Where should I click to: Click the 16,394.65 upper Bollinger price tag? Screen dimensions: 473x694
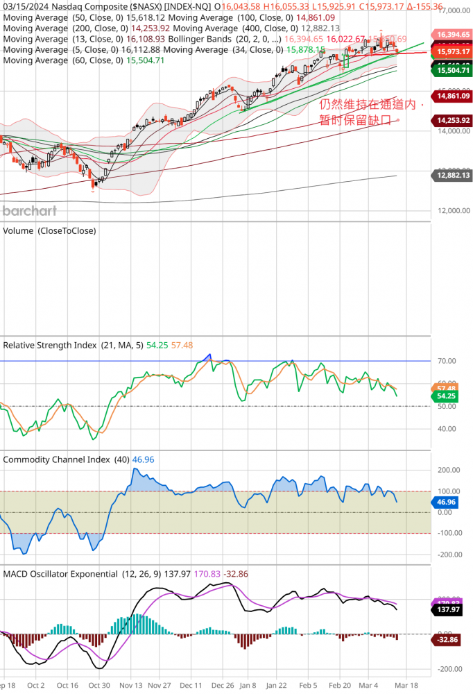click(x=453, y=33)
